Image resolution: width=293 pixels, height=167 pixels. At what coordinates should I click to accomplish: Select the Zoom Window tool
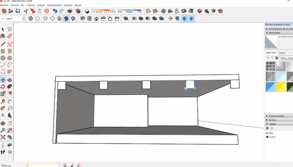tap(10, 130)
